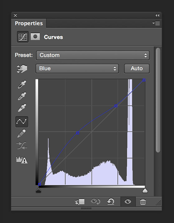Pick the black point eyedropper
Screen dimensions: 174x223
(x=22, y=84)
